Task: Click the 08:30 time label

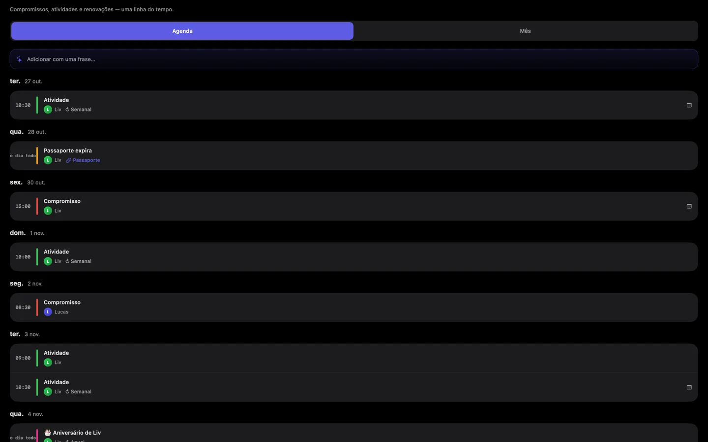Action: (23, 307)
